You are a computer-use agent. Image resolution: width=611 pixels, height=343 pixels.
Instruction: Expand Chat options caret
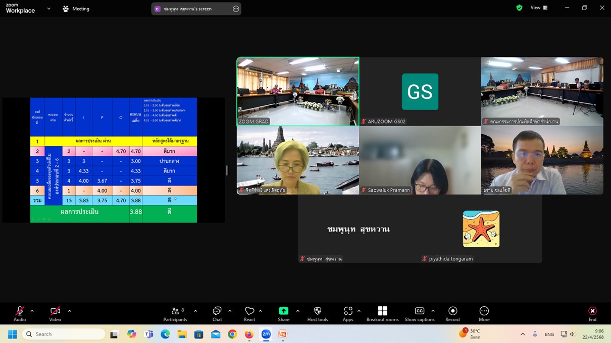point(230,311)
